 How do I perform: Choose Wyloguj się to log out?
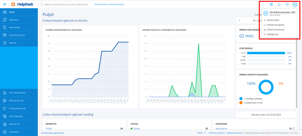(272, 34)
